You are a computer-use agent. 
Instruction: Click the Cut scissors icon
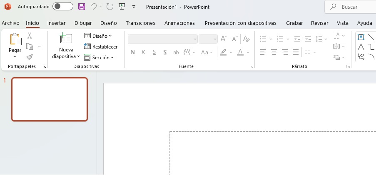tap(30, 36)
